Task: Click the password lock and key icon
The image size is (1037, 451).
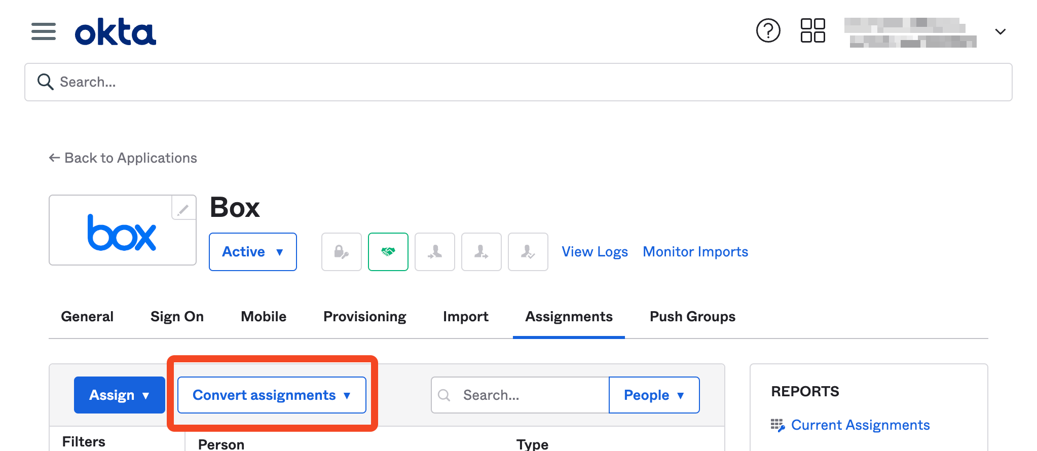Action: [341, 252]
